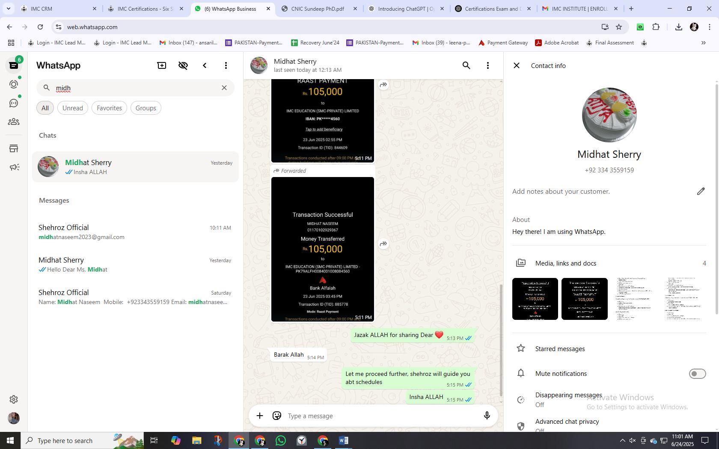This screenshot has width=719, height=449.
Task: Reload the WhatsApp Web page
Action: click(x=40, y=27)
